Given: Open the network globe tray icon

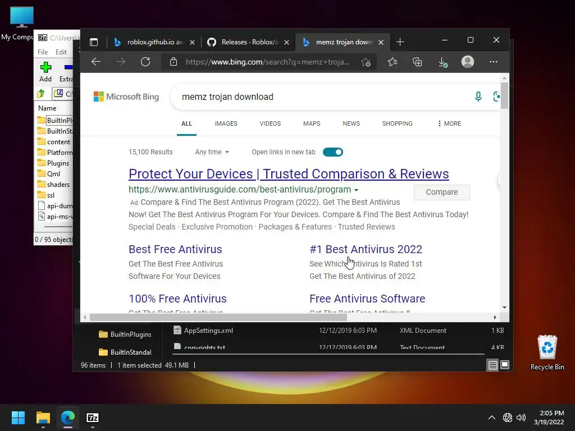Looking at the screenshot, I should pos(508,418).
